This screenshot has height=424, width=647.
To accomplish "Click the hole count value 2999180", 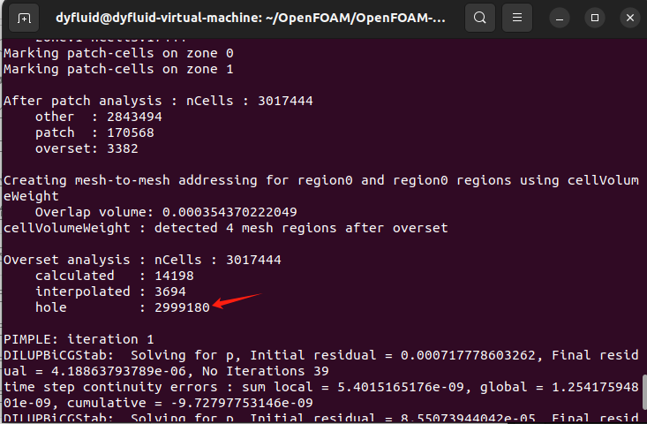I will tap(182, 307).
